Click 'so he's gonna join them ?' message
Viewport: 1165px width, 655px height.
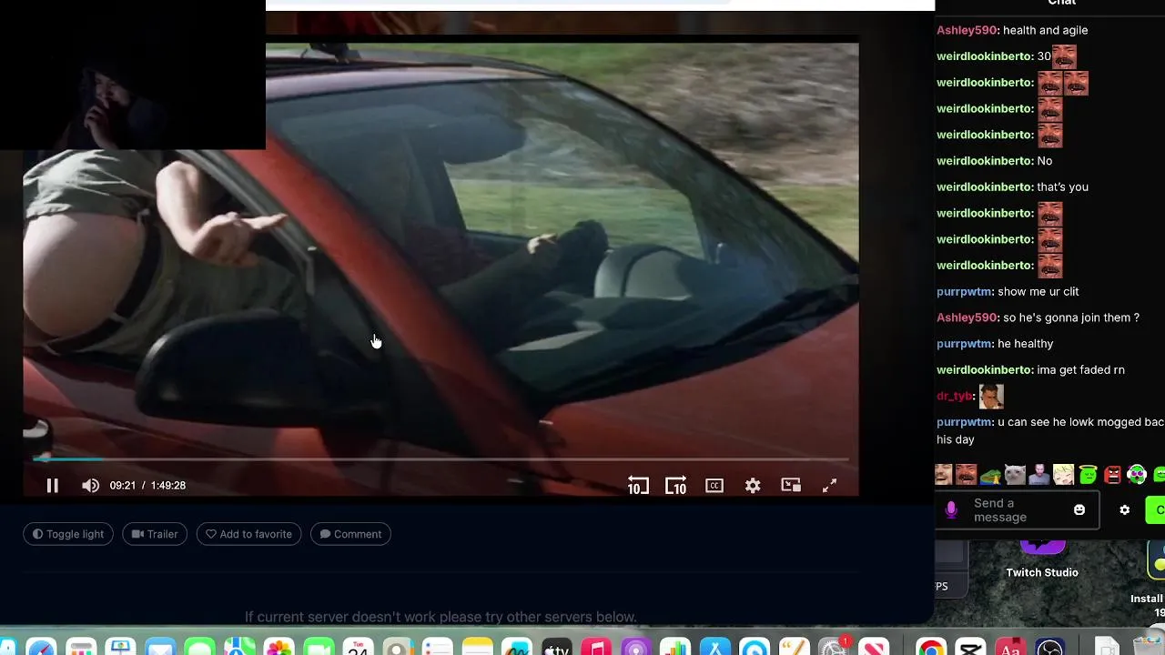pos(1071,317)
